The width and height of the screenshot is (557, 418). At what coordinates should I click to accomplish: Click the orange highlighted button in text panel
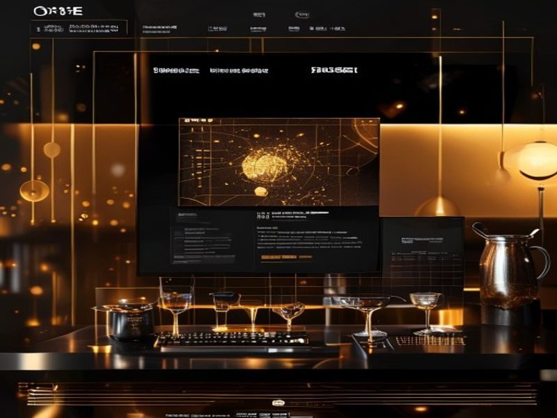tap(279, 256)
